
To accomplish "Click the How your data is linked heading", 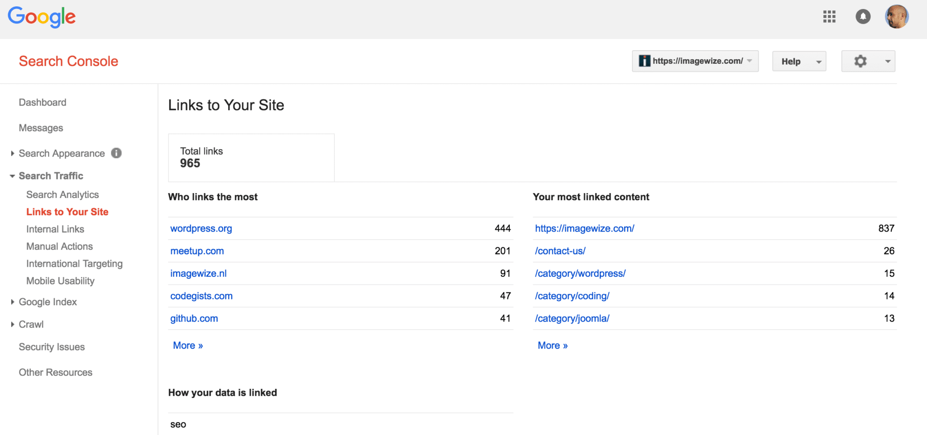I will pyautogui.click(x=222, y=392).
